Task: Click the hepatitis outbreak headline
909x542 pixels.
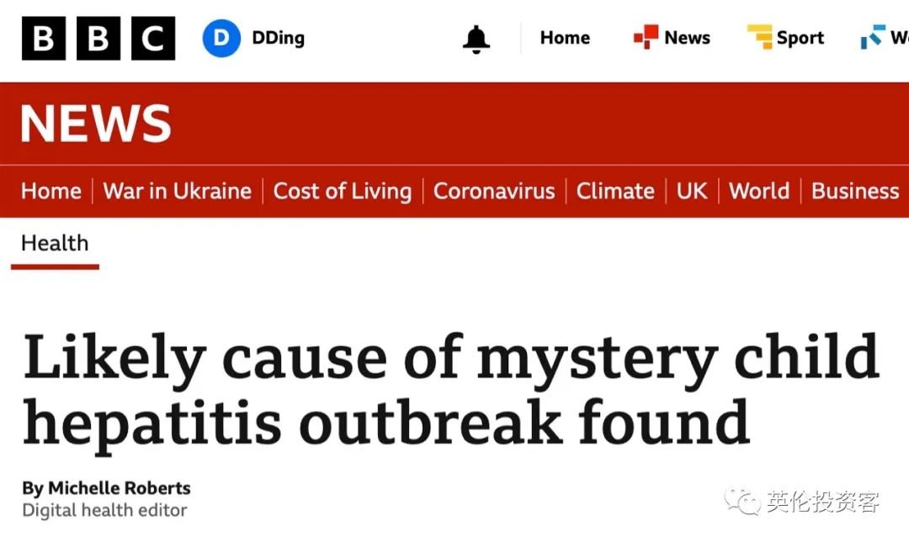Action: [x=450, y=390]
